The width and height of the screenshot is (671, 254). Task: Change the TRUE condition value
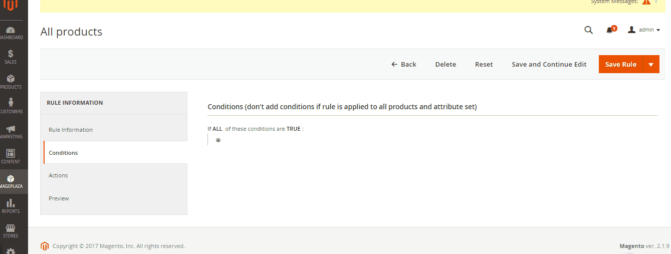click(294, 129)
